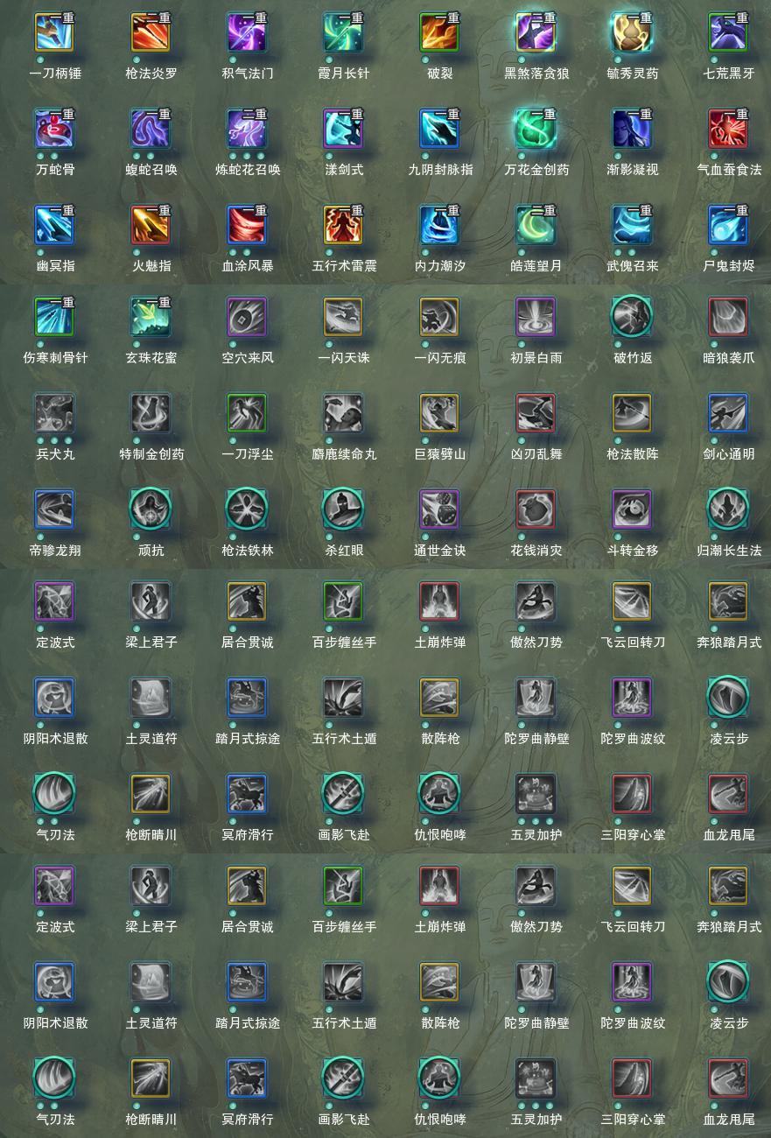Pick the round 顽抗 skill icon
Screen dimensions: 771x1138
(151, 510)
